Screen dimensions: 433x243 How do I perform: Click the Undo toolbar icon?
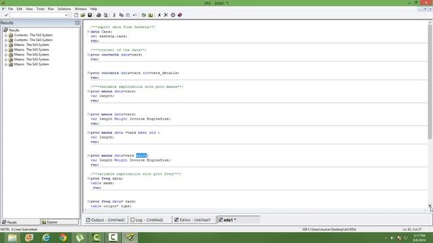pyautogui.click(x=135, y=15)
